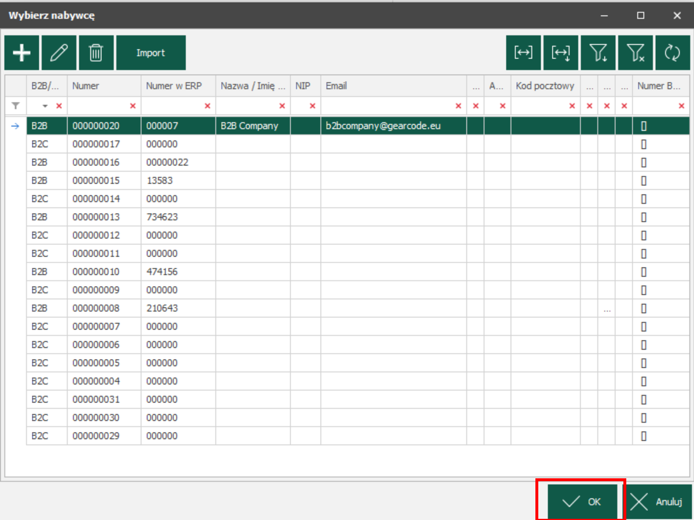The height and width of the screenshot is (520, 694).
Task: Toggle checkbox in row 000000010
Action: 644,272
